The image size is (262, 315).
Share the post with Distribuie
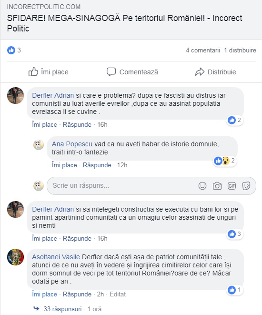216,72
